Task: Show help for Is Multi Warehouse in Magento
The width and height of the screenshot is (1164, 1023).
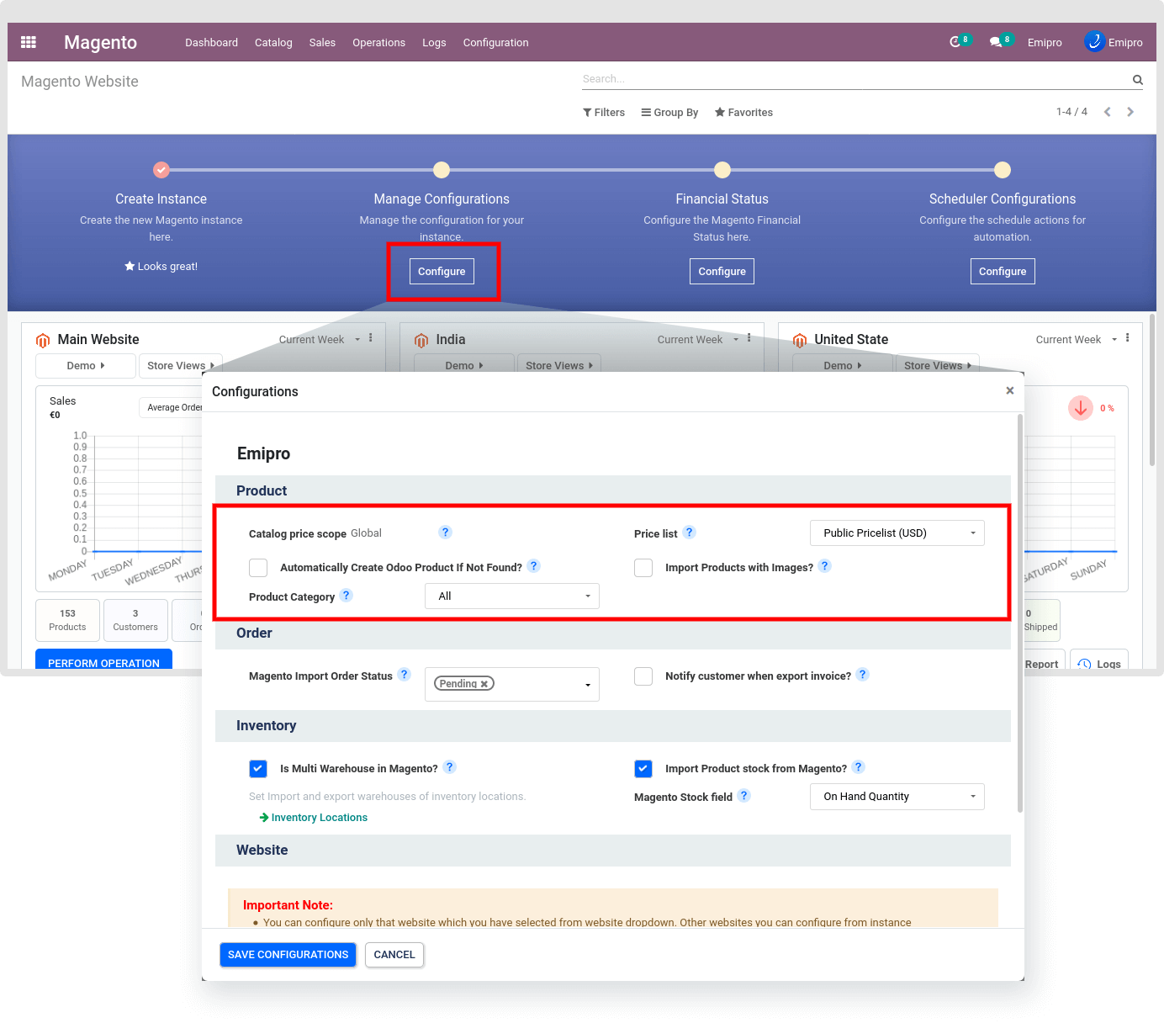Action: coord(450,766)
